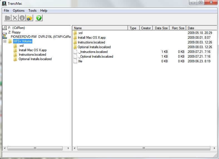
Task: Select ._Instructions.localized file name
Action: tap(93, 52)
